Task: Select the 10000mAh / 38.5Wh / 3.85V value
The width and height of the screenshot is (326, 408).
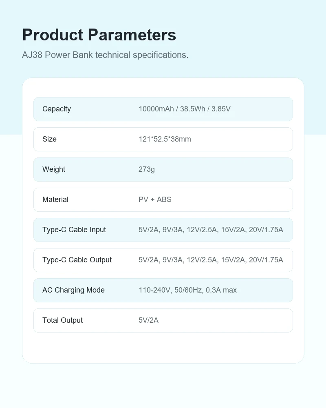Action: pos(185,109)
